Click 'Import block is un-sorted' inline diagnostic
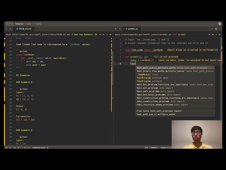 [x=192, y=50]
